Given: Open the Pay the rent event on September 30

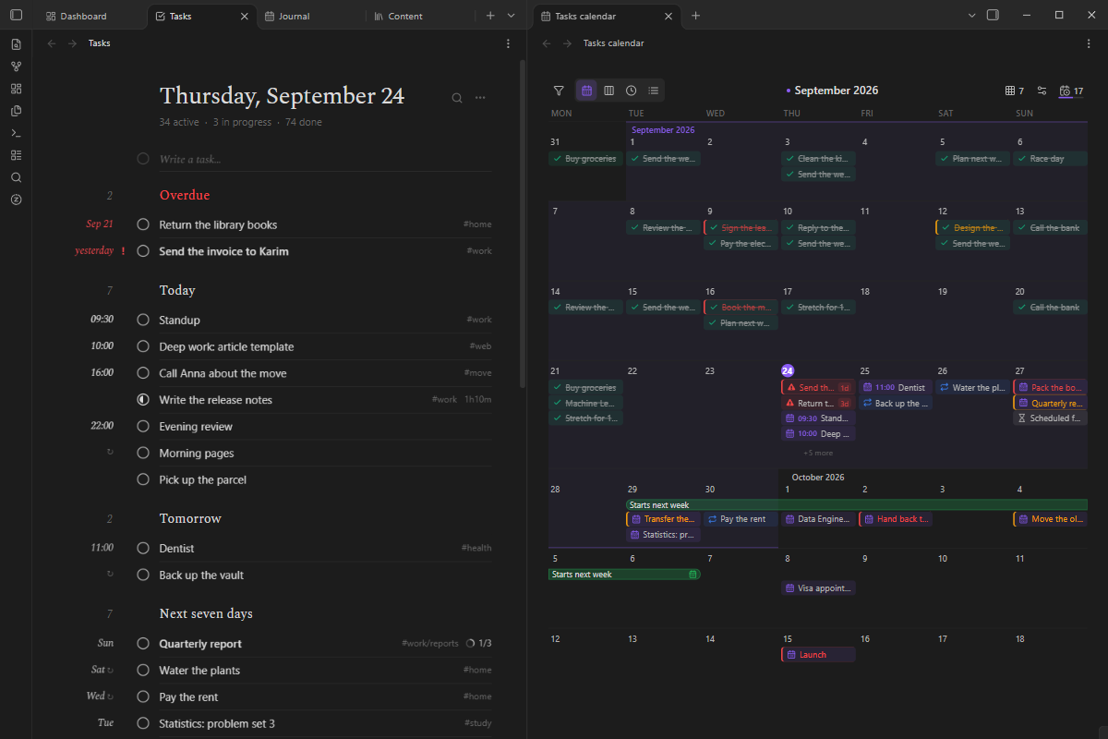Looking at the screenshot, I should [x=741, y=519].
